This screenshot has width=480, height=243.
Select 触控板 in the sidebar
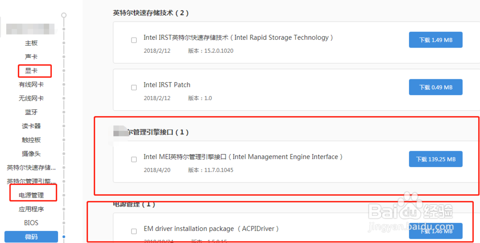[x=31, y=140]
